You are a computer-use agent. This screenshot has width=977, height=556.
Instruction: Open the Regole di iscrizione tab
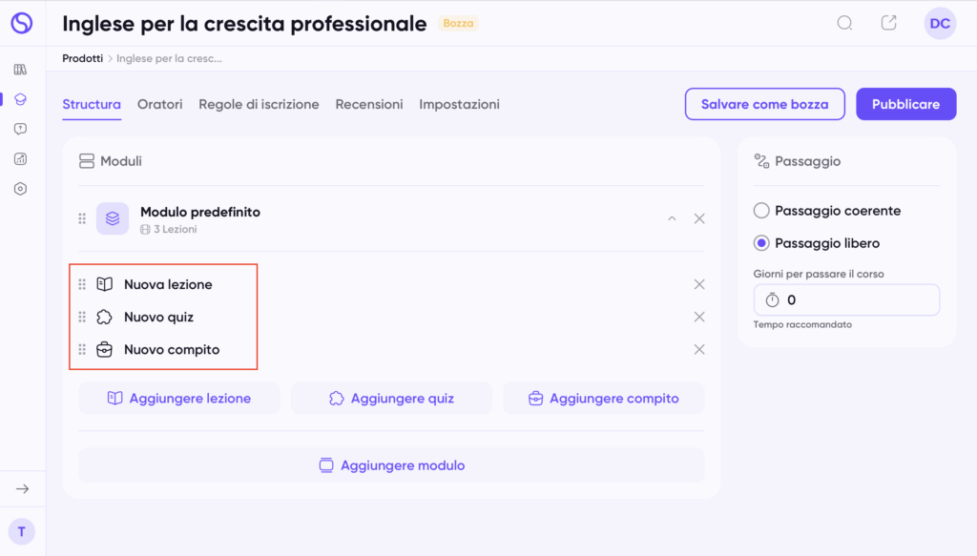[259, 104]
